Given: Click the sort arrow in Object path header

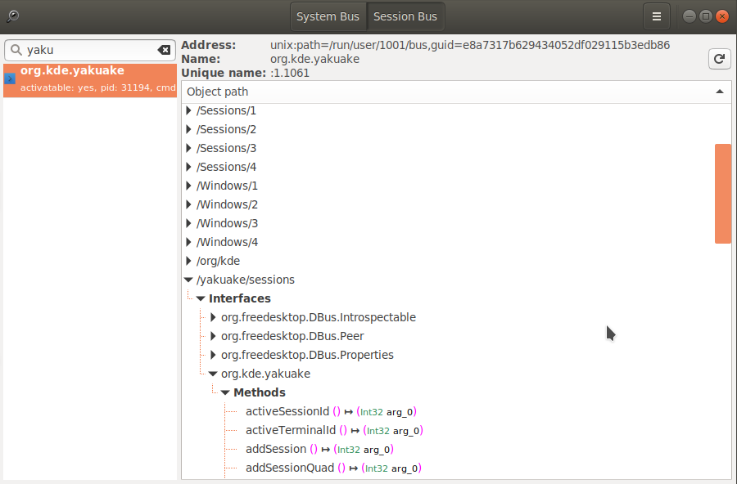Looking at the screenshot, I should [x=720, y=92].
